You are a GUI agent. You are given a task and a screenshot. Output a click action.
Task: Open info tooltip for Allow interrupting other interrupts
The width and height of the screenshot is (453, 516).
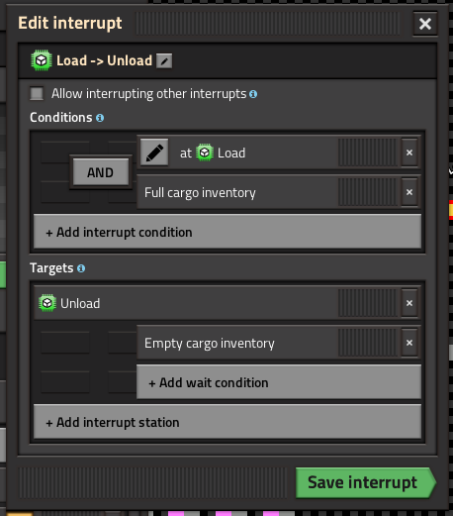(253, 94)
